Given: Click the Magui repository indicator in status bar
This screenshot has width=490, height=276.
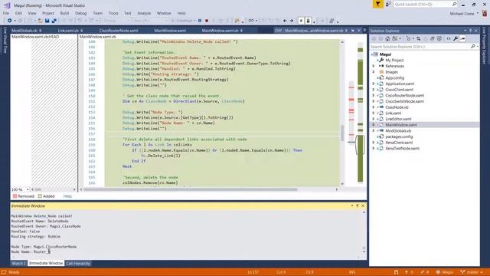Looking at the screenshot, I should coord(445,272).
